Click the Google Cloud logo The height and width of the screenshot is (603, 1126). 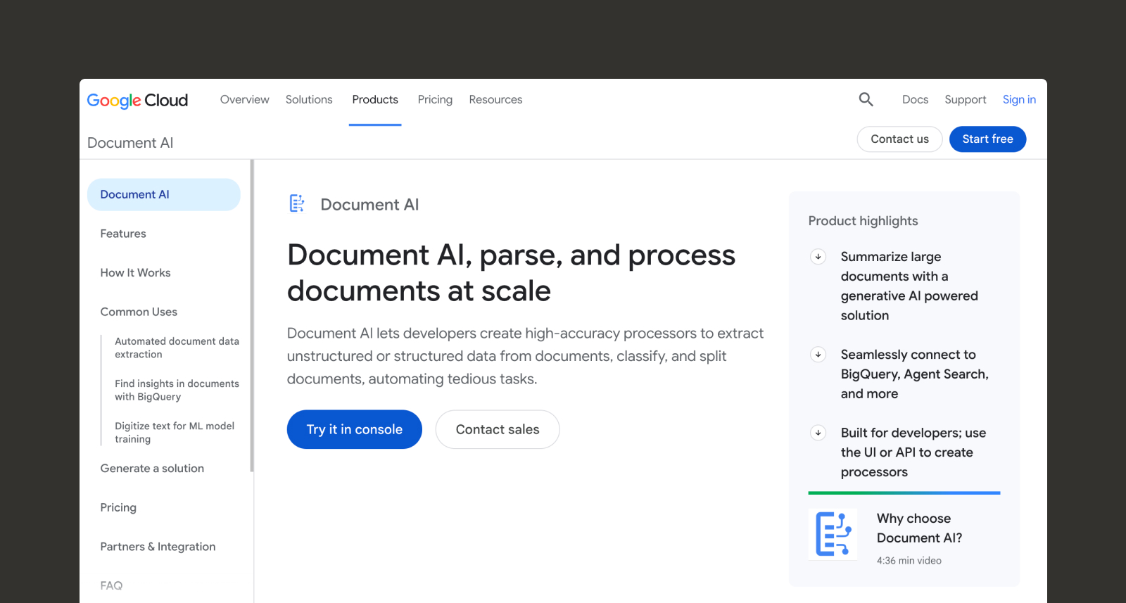point(137,100)
